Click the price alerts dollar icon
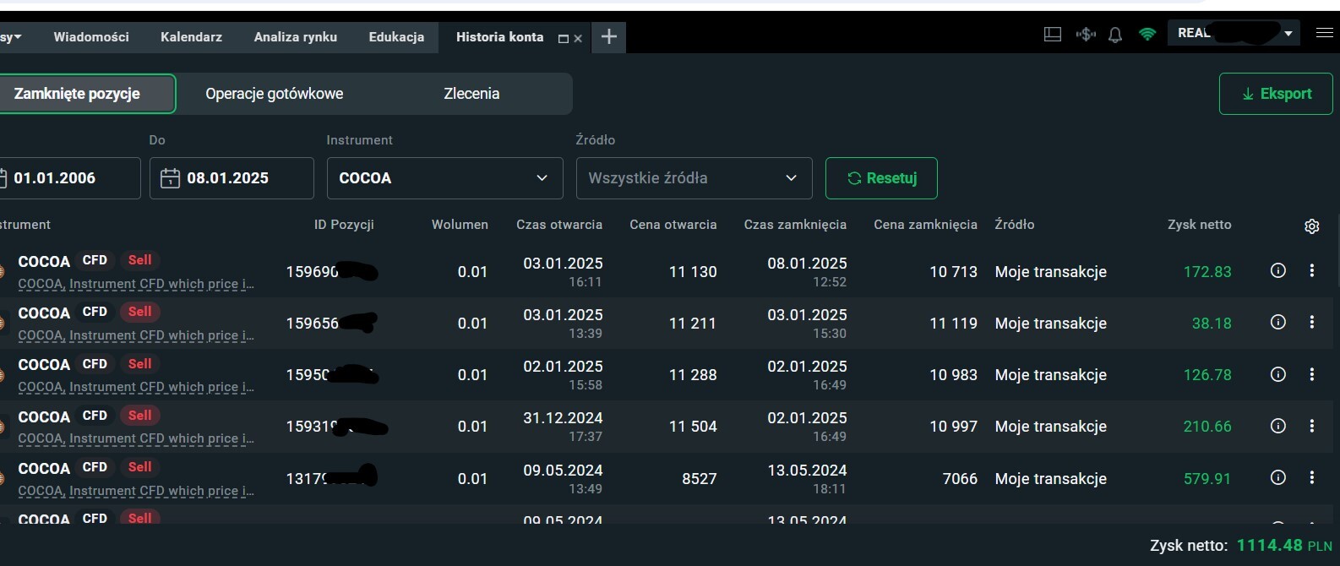The width and height of the screenshot is (1340, 566). 1086,35
